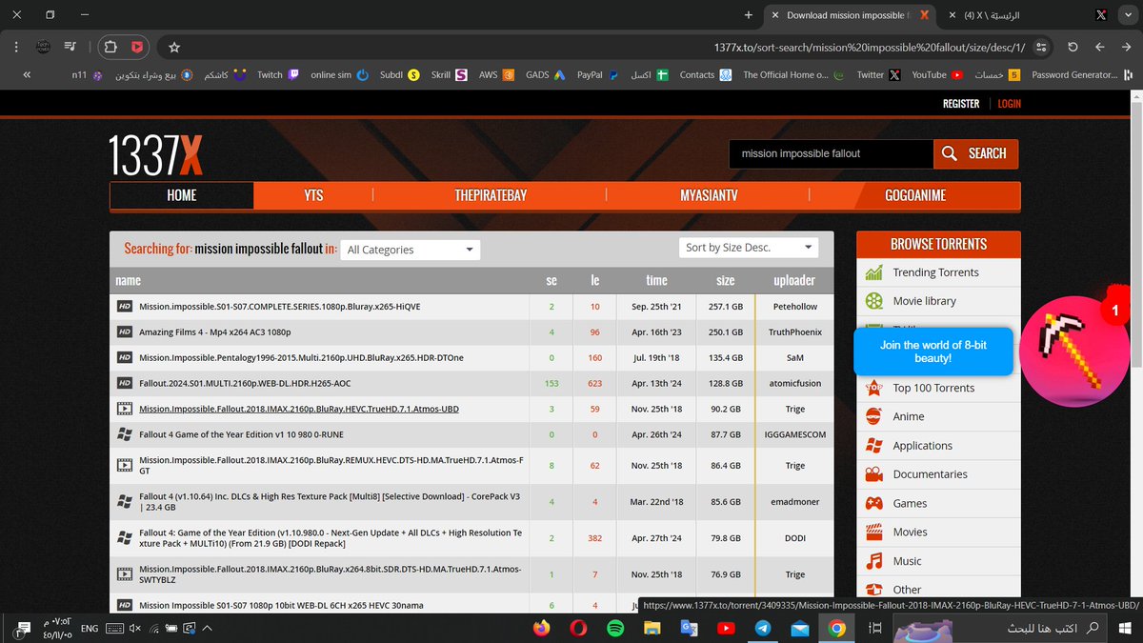Reload the page with the refresh button

tap(1073, 47)
